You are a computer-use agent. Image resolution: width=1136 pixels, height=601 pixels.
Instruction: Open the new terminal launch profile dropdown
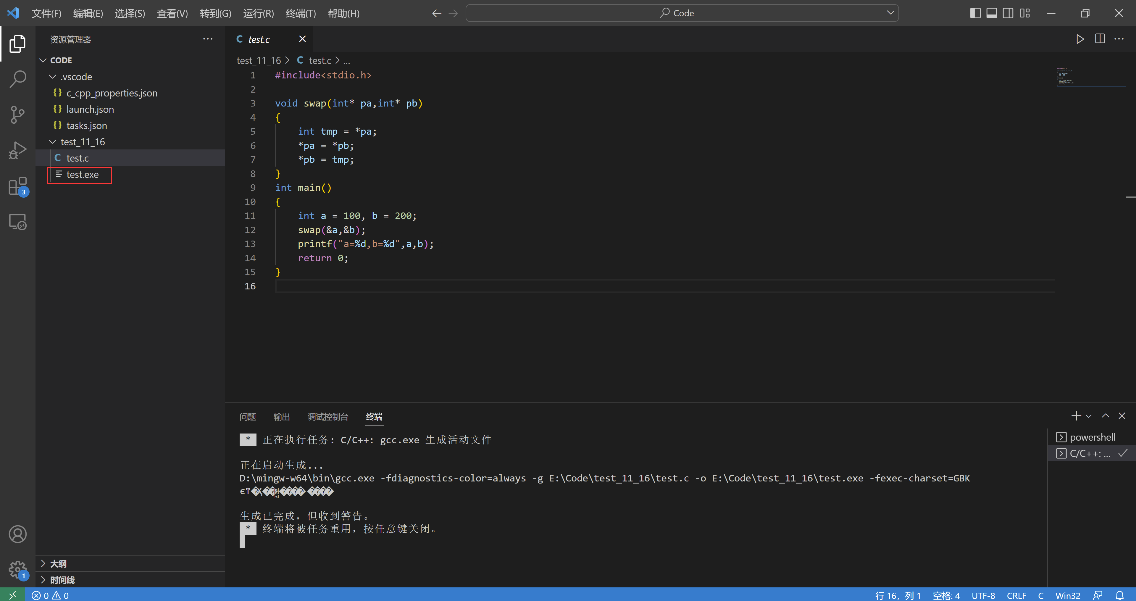pyautogui.click(x=1089, y=416)
